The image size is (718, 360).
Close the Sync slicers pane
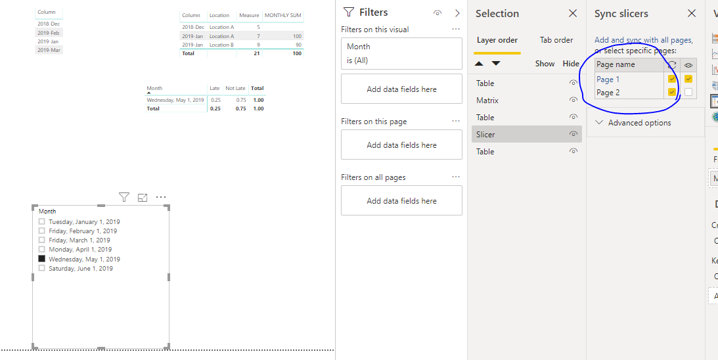[692, 13]
